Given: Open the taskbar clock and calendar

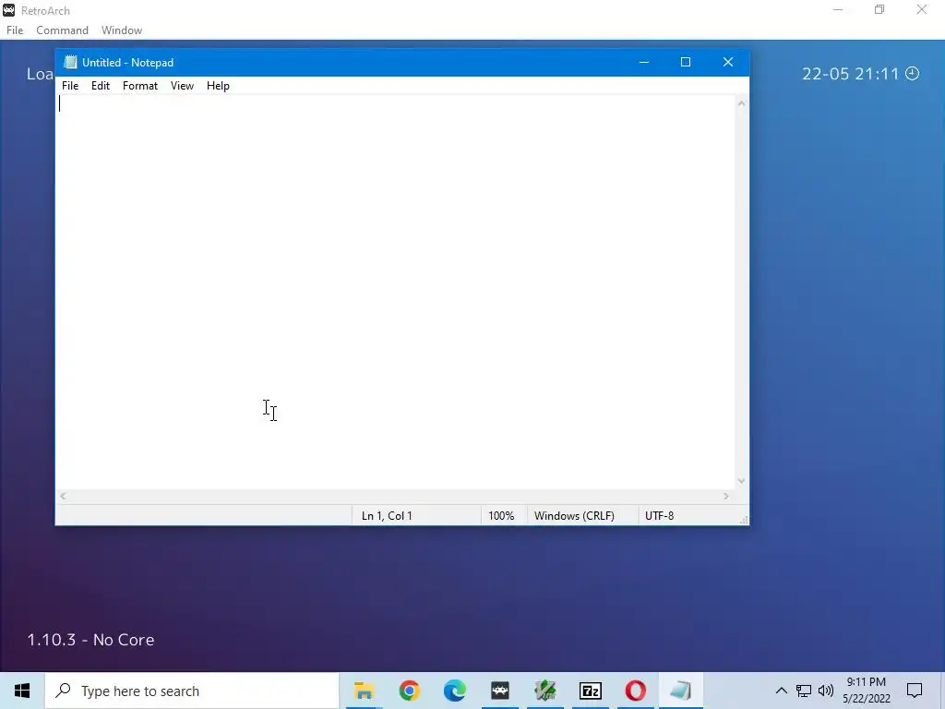Looking at the screenshot, I should (866, 691).
